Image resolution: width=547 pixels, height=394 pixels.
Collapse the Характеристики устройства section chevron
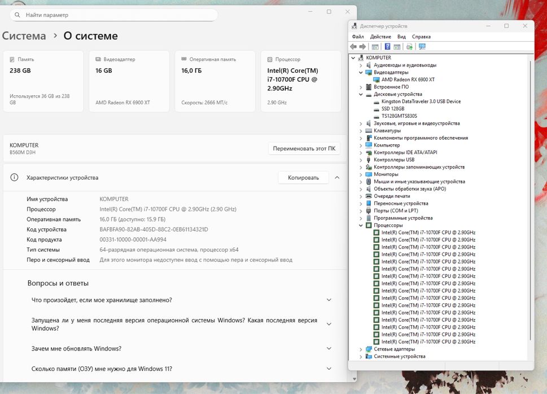coord(337,178)
